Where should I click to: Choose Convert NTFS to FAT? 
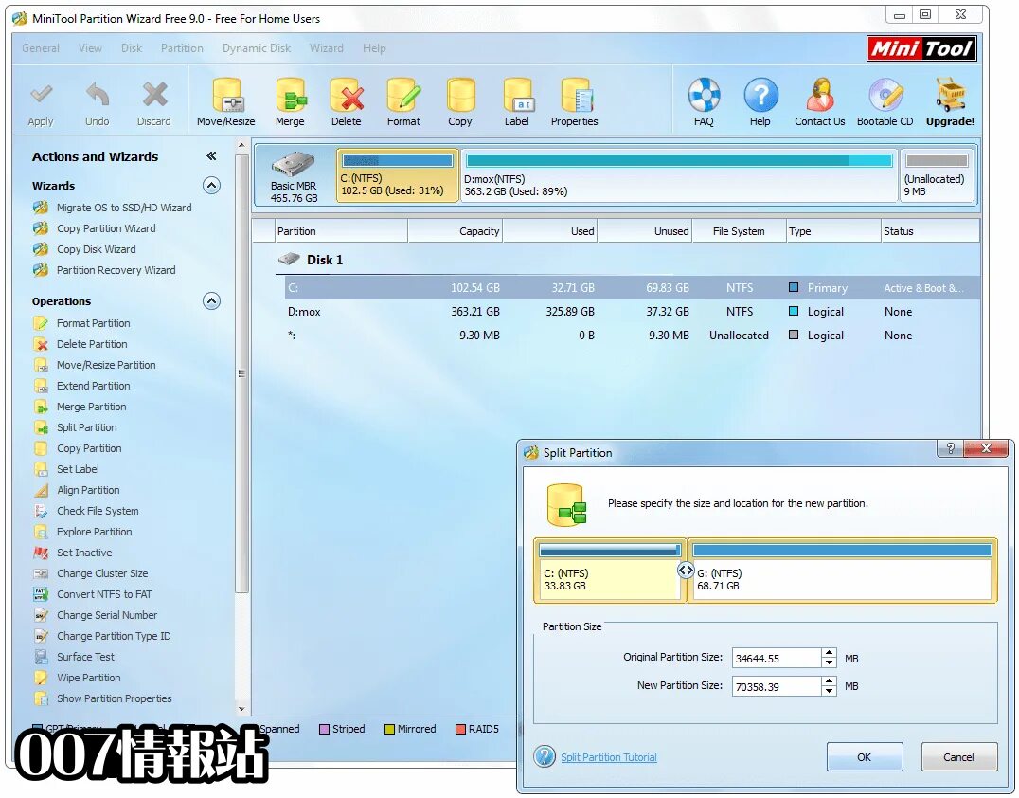point(104,594)
